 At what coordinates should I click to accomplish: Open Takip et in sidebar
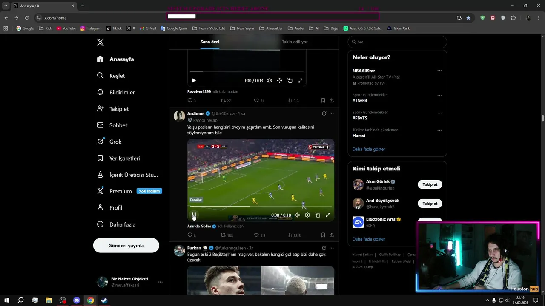113,109
